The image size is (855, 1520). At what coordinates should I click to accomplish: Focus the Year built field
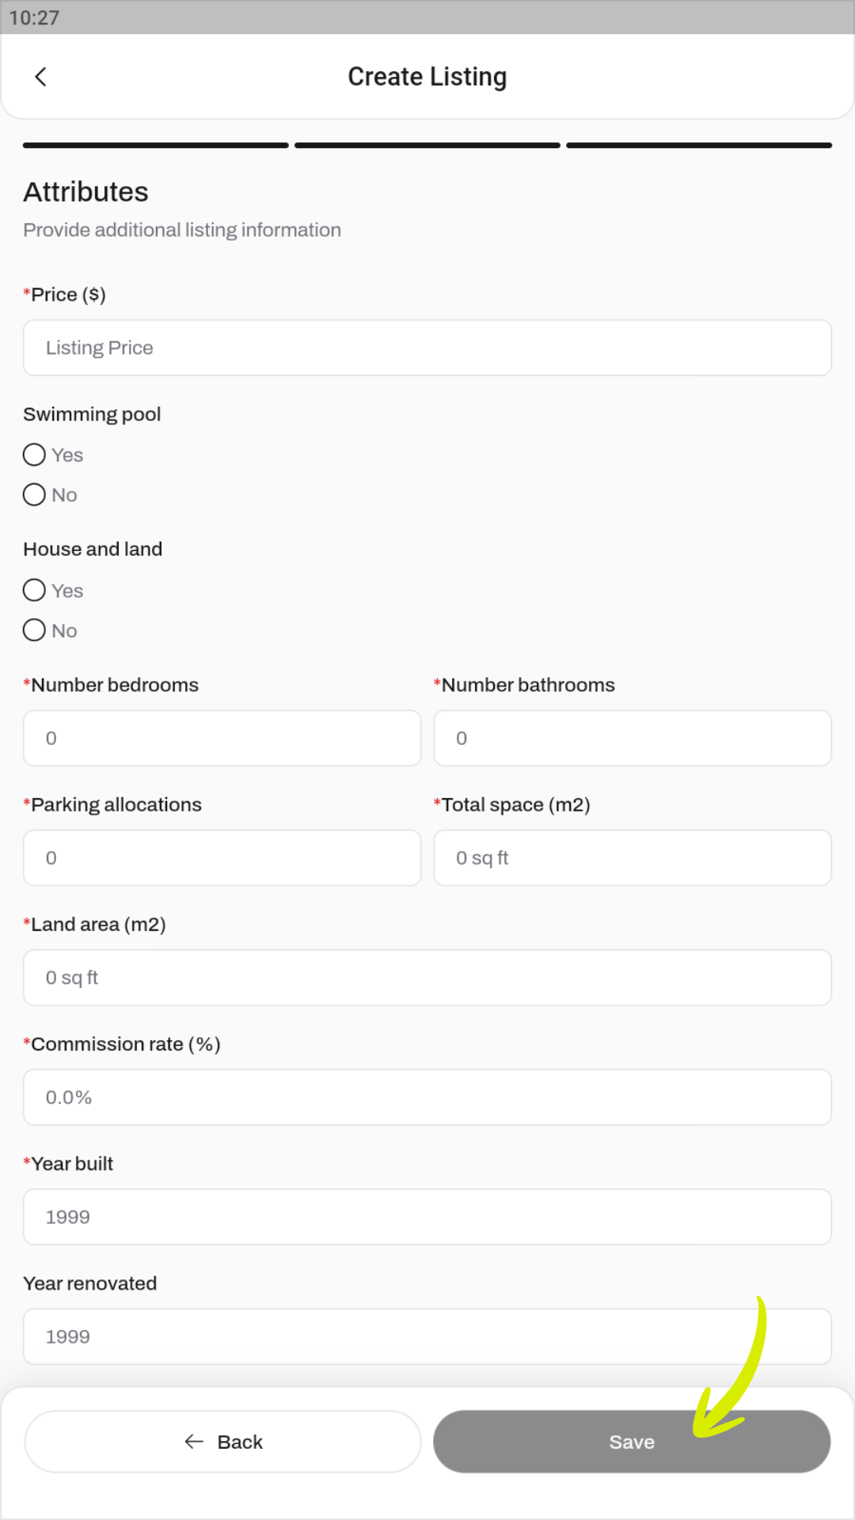pos(427,1217)
